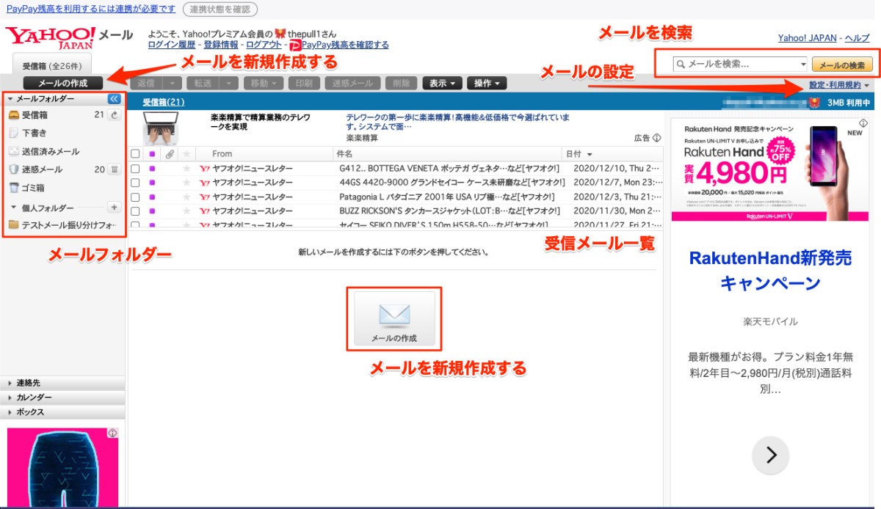This screenshot has height=509, width=881.
Task: Open the 移動 dropdown
Action: click(264, 84)
